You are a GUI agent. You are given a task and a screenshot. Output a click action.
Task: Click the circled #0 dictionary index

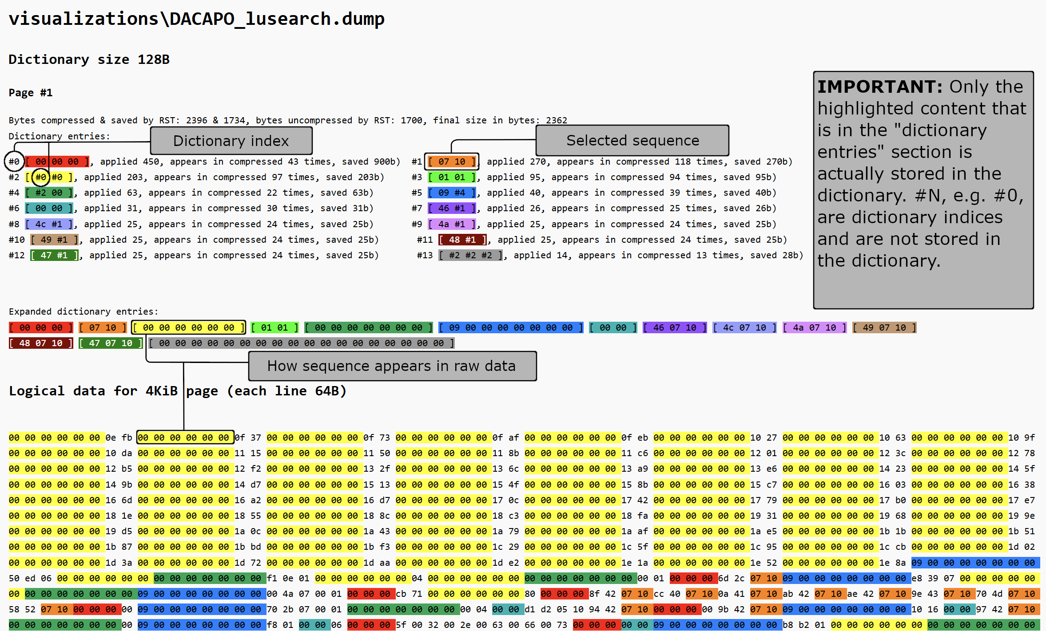click(x=14, y=162)
